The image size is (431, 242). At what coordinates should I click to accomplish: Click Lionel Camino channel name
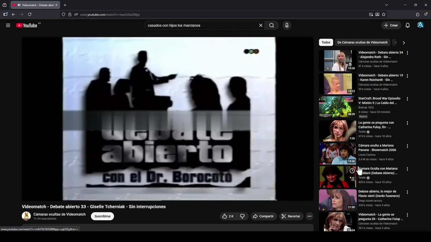click(x=367, y=155)
